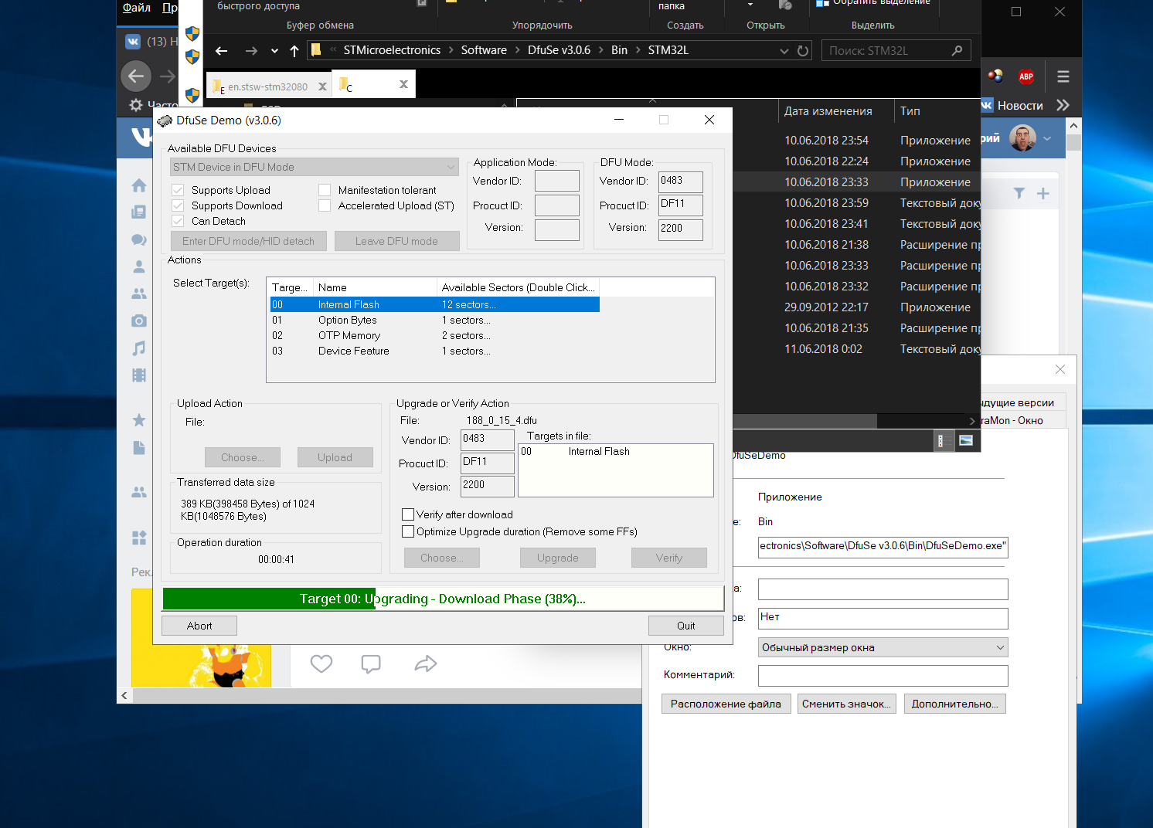Expand the STM Device in DFU Mode dropdown
This screenshot has width=1153, height=828.
pos(451,167)
